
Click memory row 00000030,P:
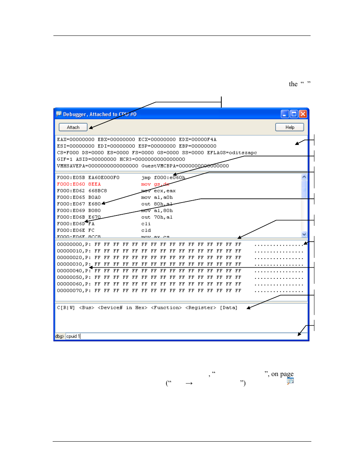coord(180,264)
